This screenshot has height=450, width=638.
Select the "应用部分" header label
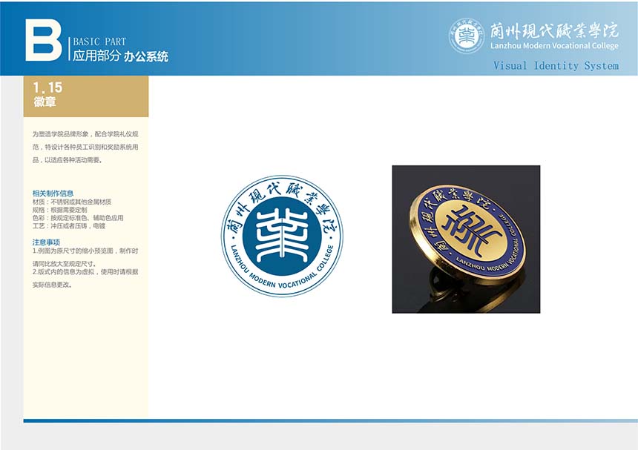click(x=96, y=56)
